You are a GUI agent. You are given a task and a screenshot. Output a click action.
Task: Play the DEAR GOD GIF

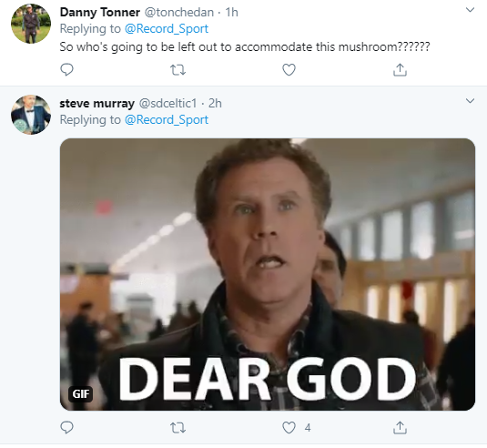[x=268, y=274]
